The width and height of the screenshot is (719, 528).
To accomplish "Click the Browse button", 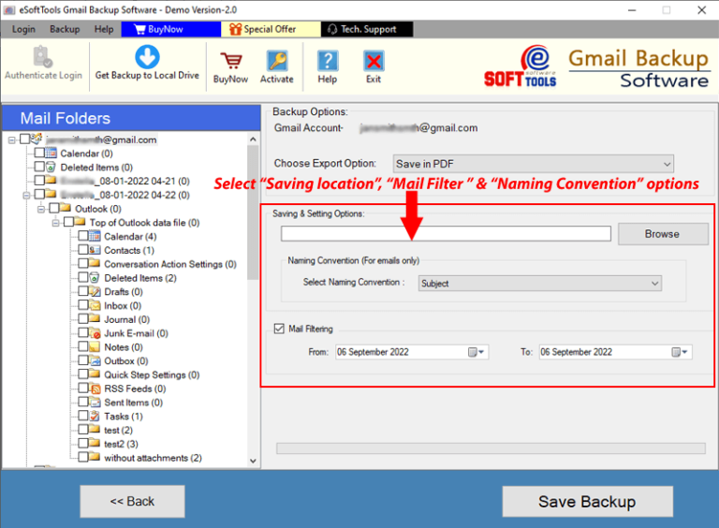I will (x=663, y=234).
